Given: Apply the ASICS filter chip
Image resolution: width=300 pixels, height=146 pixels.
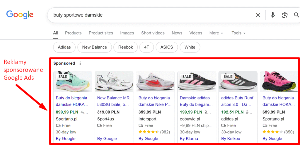Looking at the screenshot, I should click(167, 47).
